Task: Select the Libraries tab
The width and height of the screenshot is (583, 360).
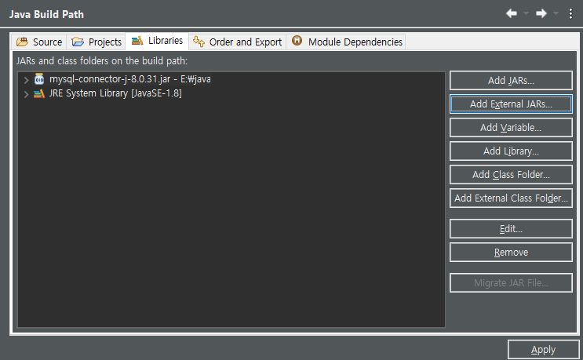Action: click(x=157, y=41)
